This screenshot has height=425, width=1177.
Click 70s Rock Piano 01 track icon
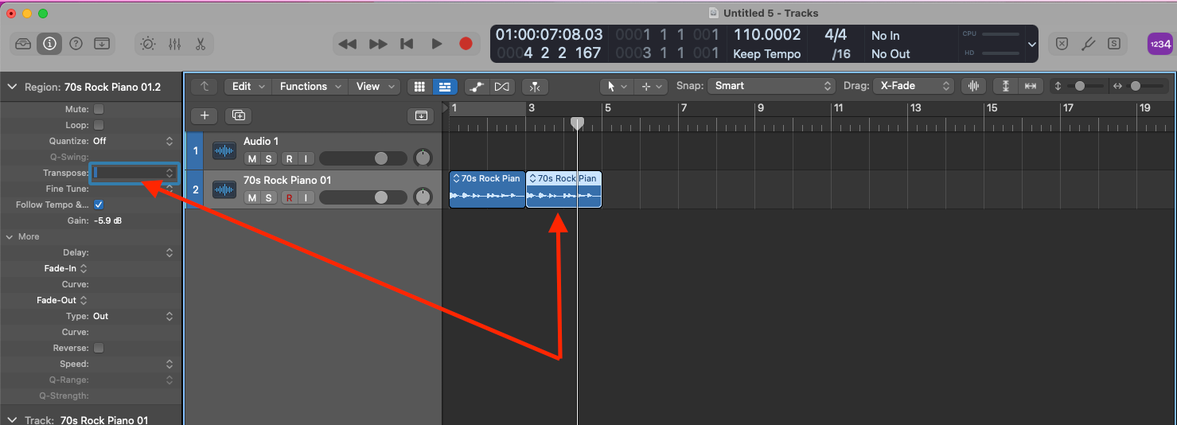224,189
